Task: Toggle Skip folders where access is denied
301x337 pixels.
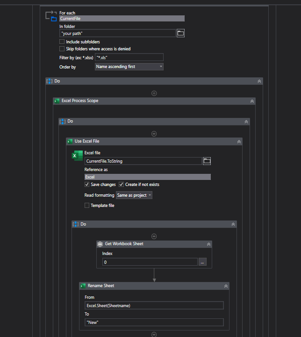Action: [62, 48]
